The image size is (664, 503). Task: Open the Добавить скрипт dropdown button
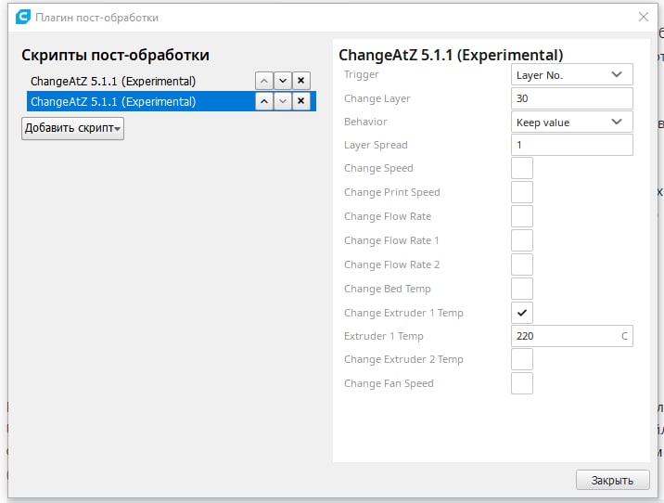pyautogui.click(x=73, y=128)
